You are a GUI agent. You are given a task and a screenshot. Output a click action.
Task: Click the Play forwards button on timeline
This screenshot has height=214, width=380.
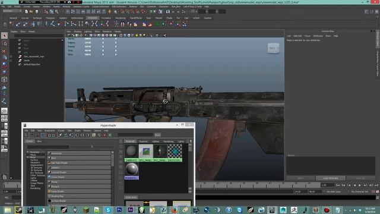point(360,185)
